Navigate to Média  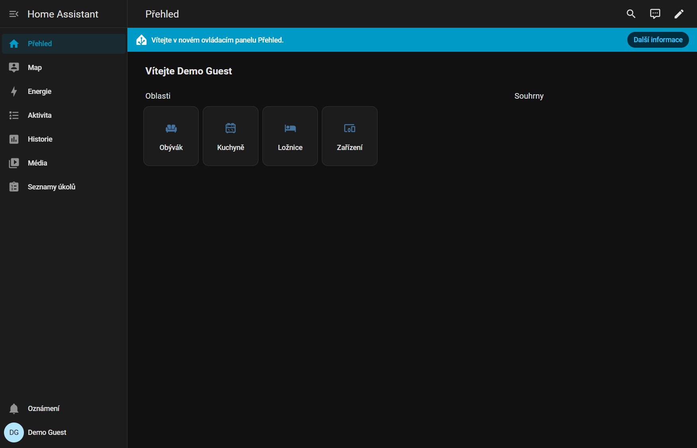[64, 163]
